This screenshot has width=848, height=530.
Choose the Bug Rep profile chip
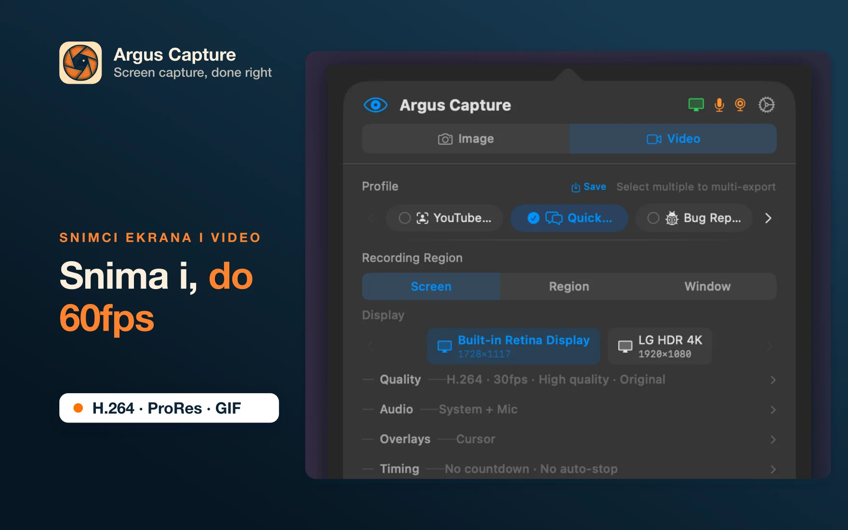[694, 218]
